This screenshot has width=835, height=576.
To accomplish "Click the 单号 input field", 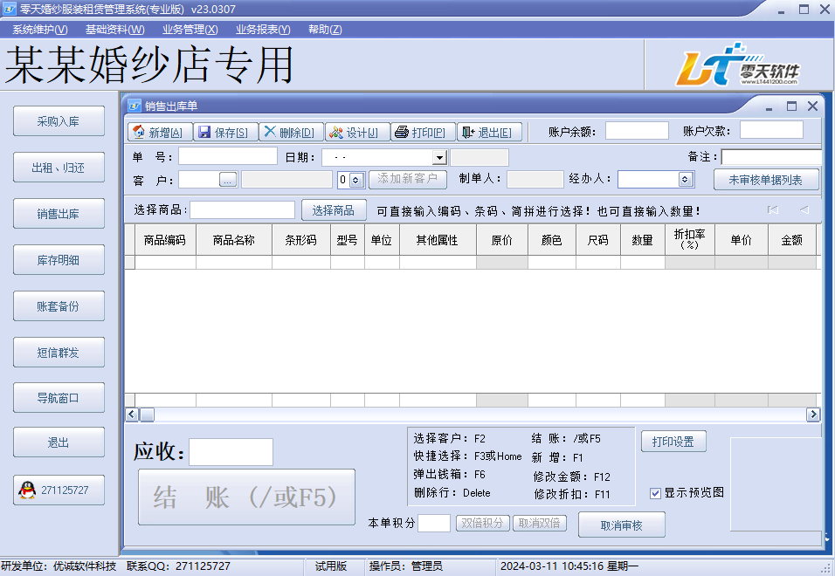I will [228, 156].
